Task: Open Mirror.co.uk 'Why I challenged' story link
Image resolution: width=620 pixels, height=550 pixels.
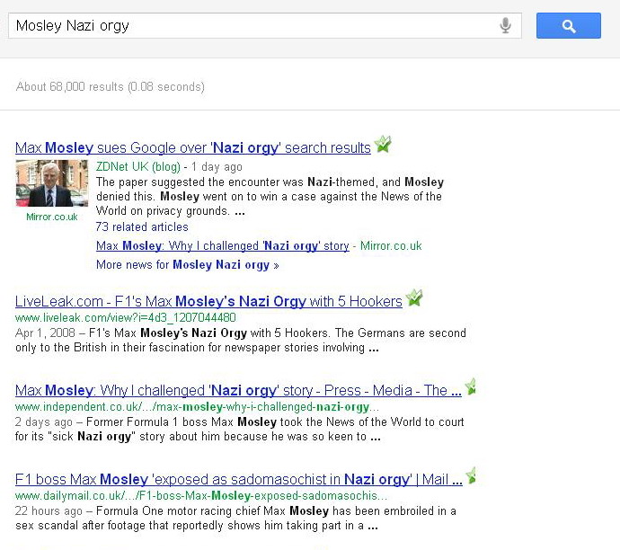Action: pos(223,246)
